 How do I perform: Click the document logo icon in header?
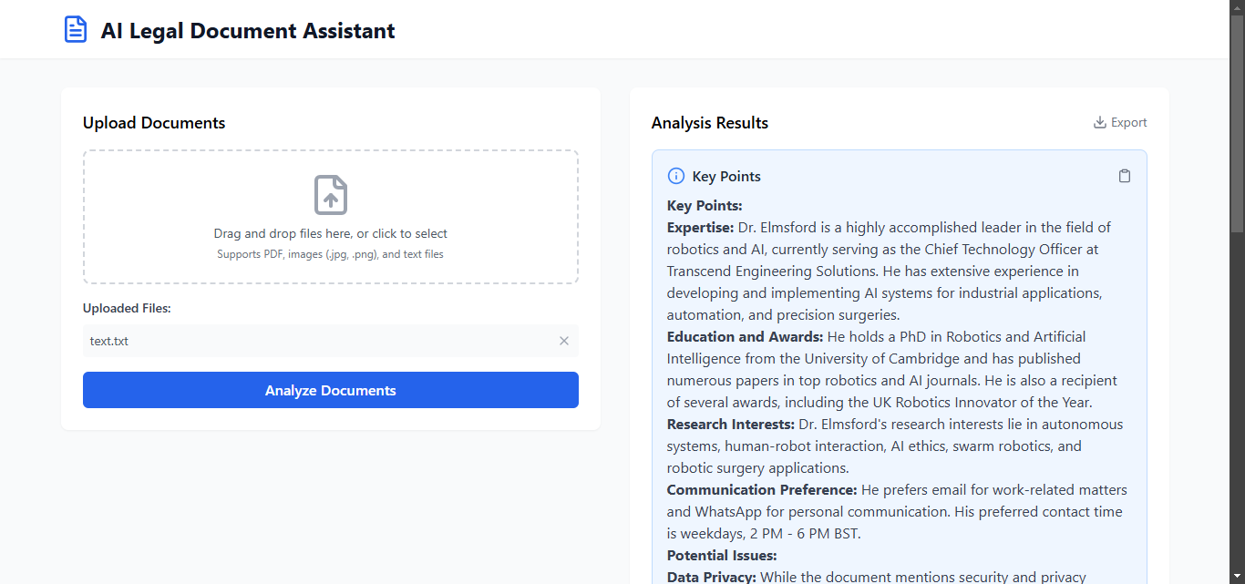click(75, 30)
